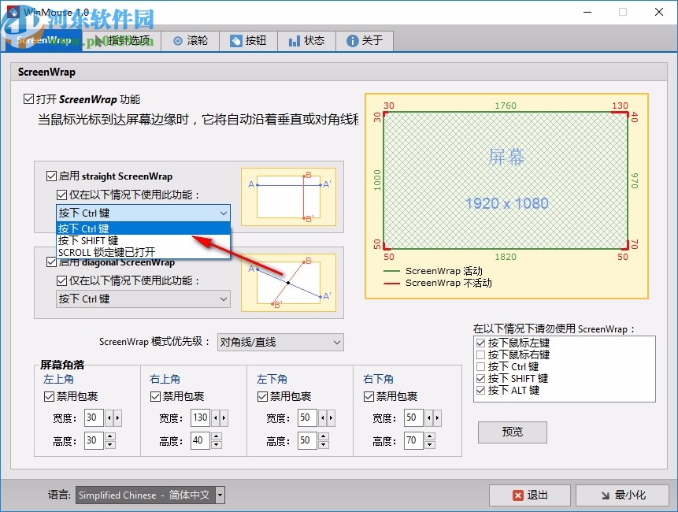Increase 右上角 高度 with up arrow
The image size is (678, 512).
217,436
